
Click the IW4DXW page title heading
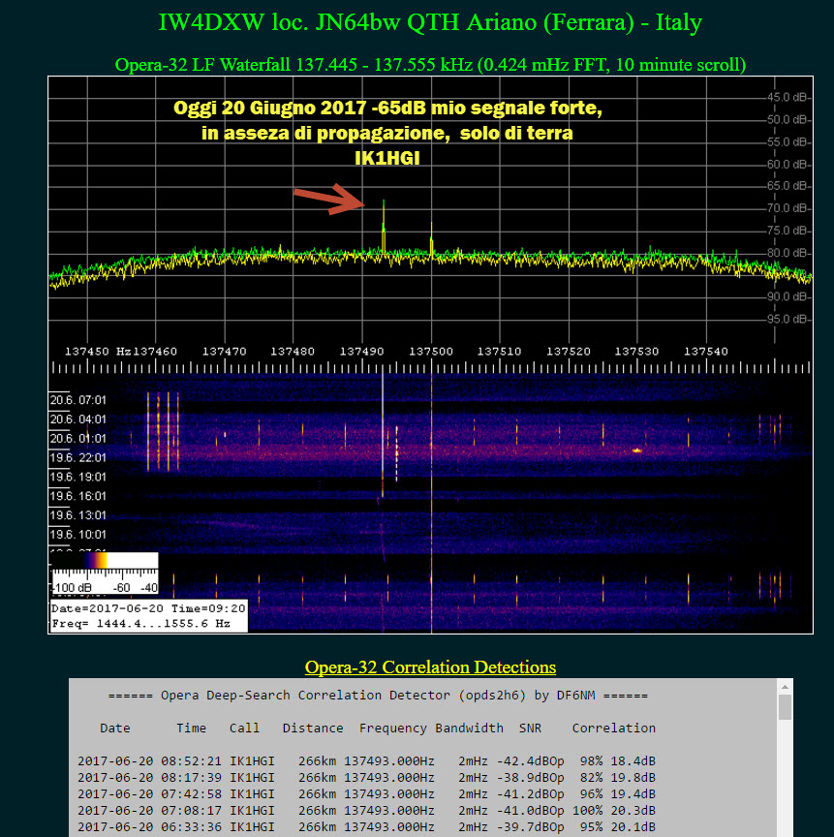click(x=430, y=22)
